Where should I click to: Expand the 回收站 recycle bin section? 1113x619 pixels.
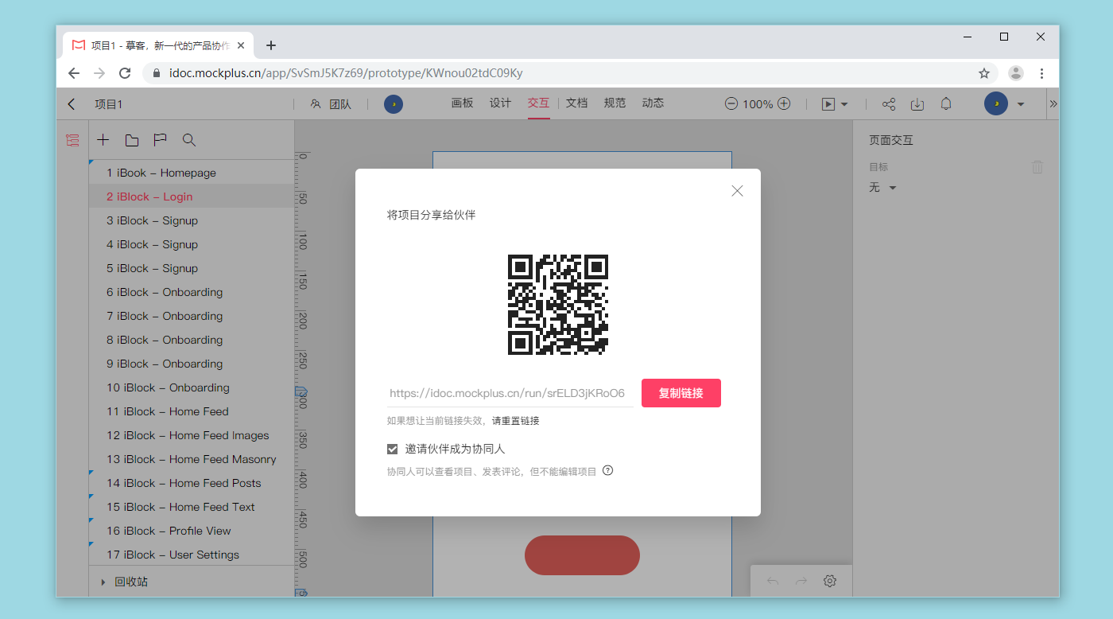click(x=103, y=582)
